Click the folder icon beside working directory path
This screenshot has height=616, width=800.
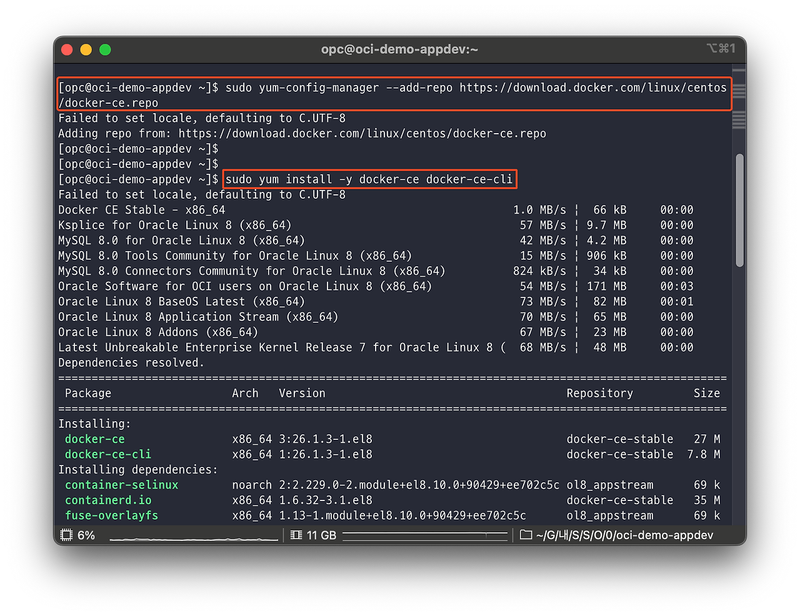[526, 535]
